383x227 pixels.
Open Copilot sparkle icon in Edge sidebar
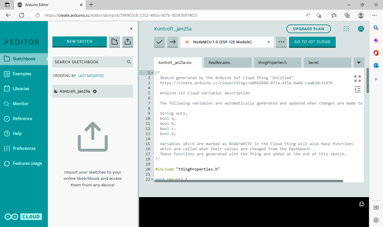click(376, 40)
